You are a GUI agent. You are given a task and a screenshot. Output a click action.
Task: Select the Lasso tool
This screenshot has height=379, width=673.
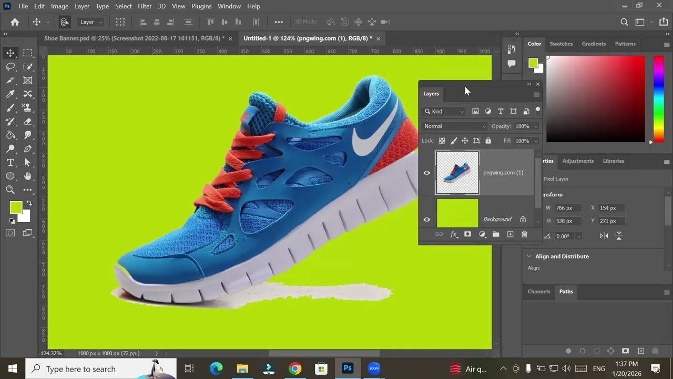click(x=11, y=66)
